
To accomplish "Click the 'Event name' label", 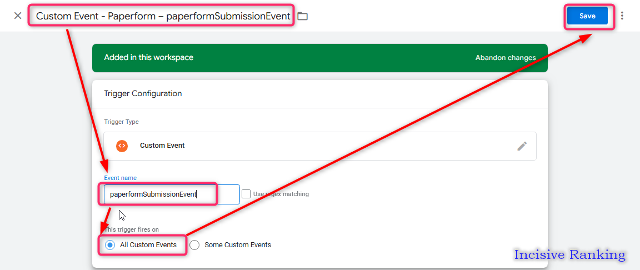I will 121,178.
